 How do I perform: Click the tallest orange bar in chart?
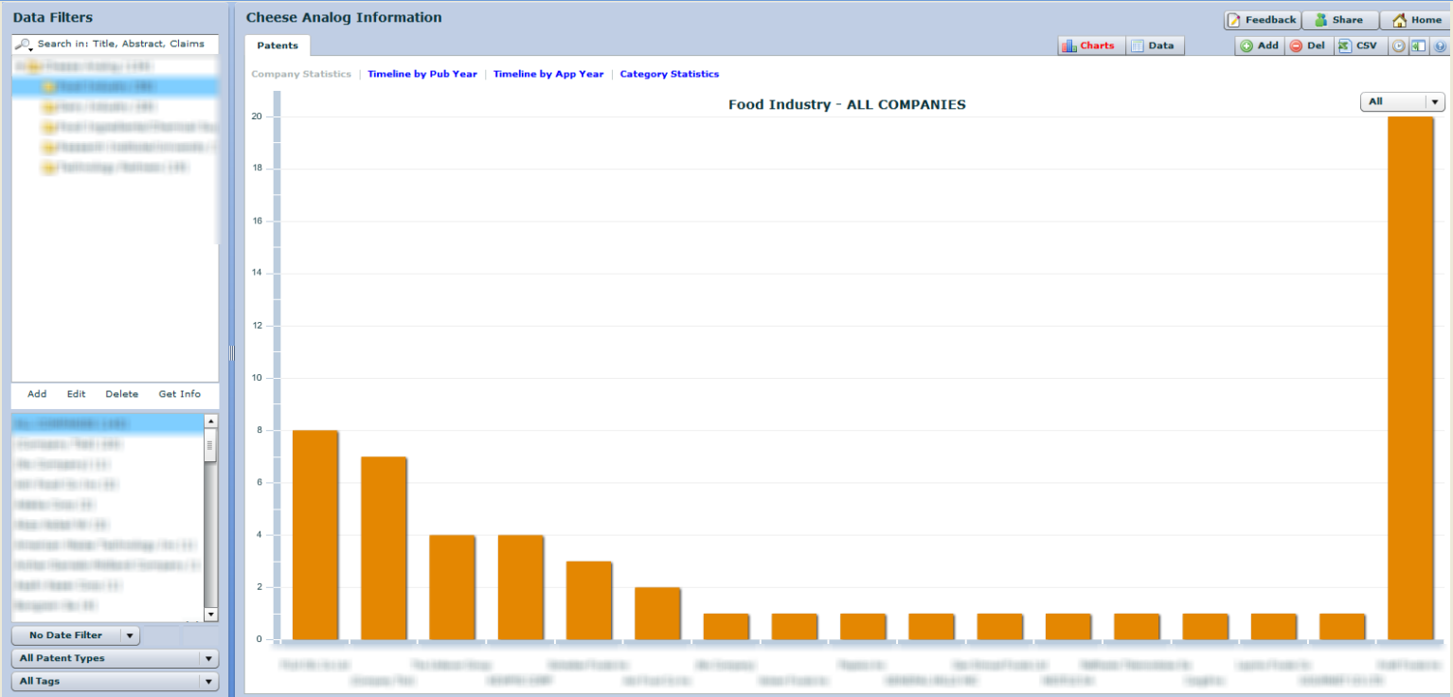click(x=1409, y=377)
